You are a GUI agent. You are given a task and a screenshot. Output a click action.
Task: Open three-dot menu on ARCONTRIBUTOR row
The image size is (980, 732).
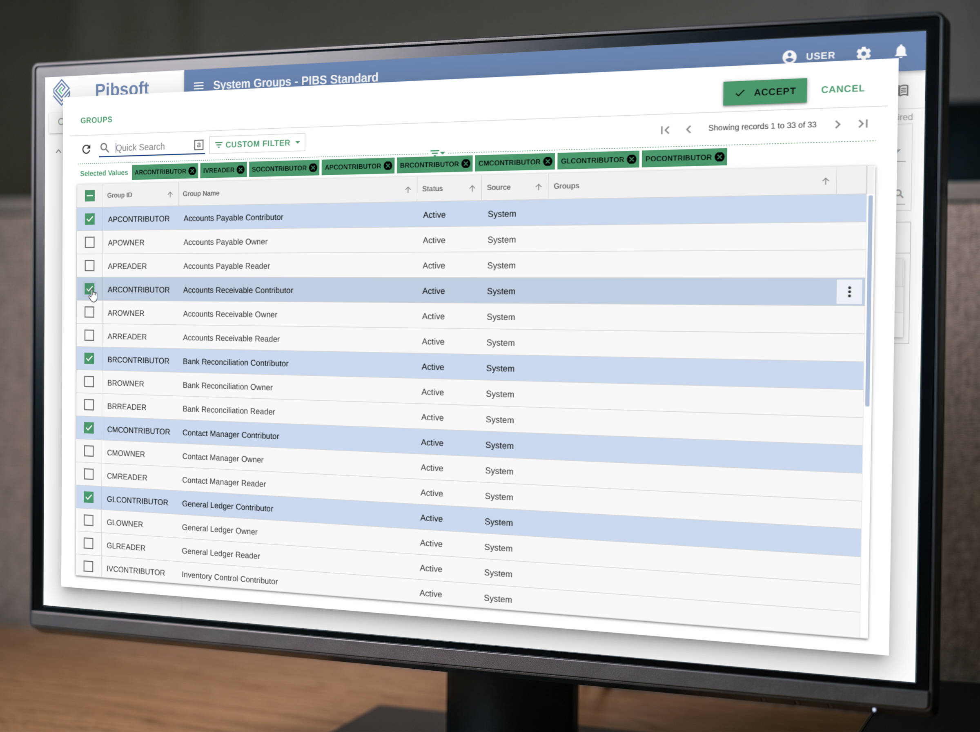point(849,292)
